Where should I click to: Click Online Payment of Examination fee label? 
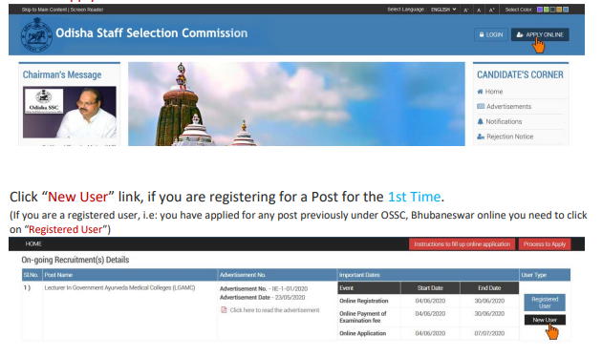363,317
